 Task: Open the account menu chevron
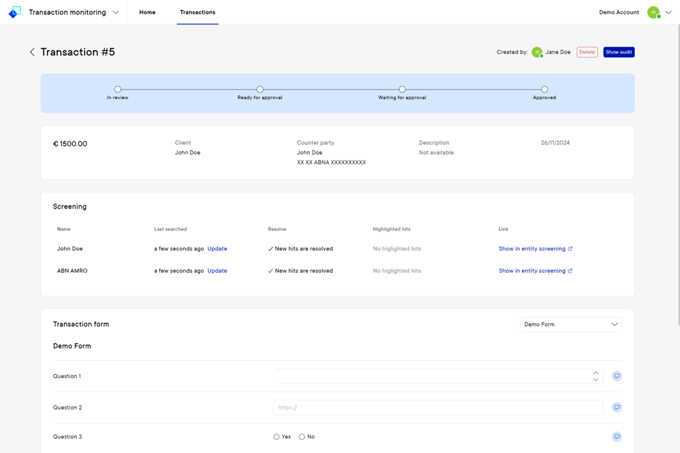click(668, 12)
